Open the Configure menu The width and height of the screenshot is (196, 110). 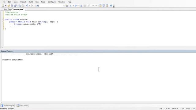[52, 2]
